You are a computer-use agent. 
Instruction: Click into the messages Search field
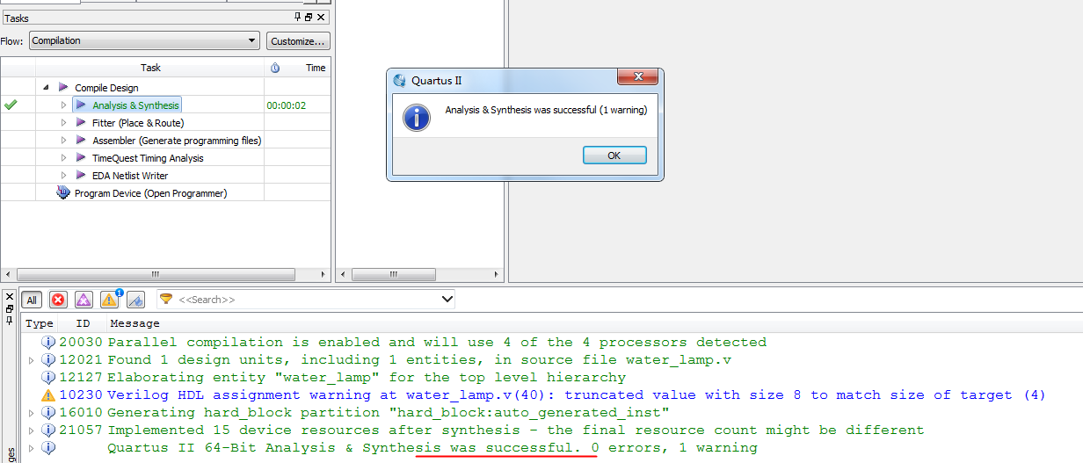click(x=308, y=300)
